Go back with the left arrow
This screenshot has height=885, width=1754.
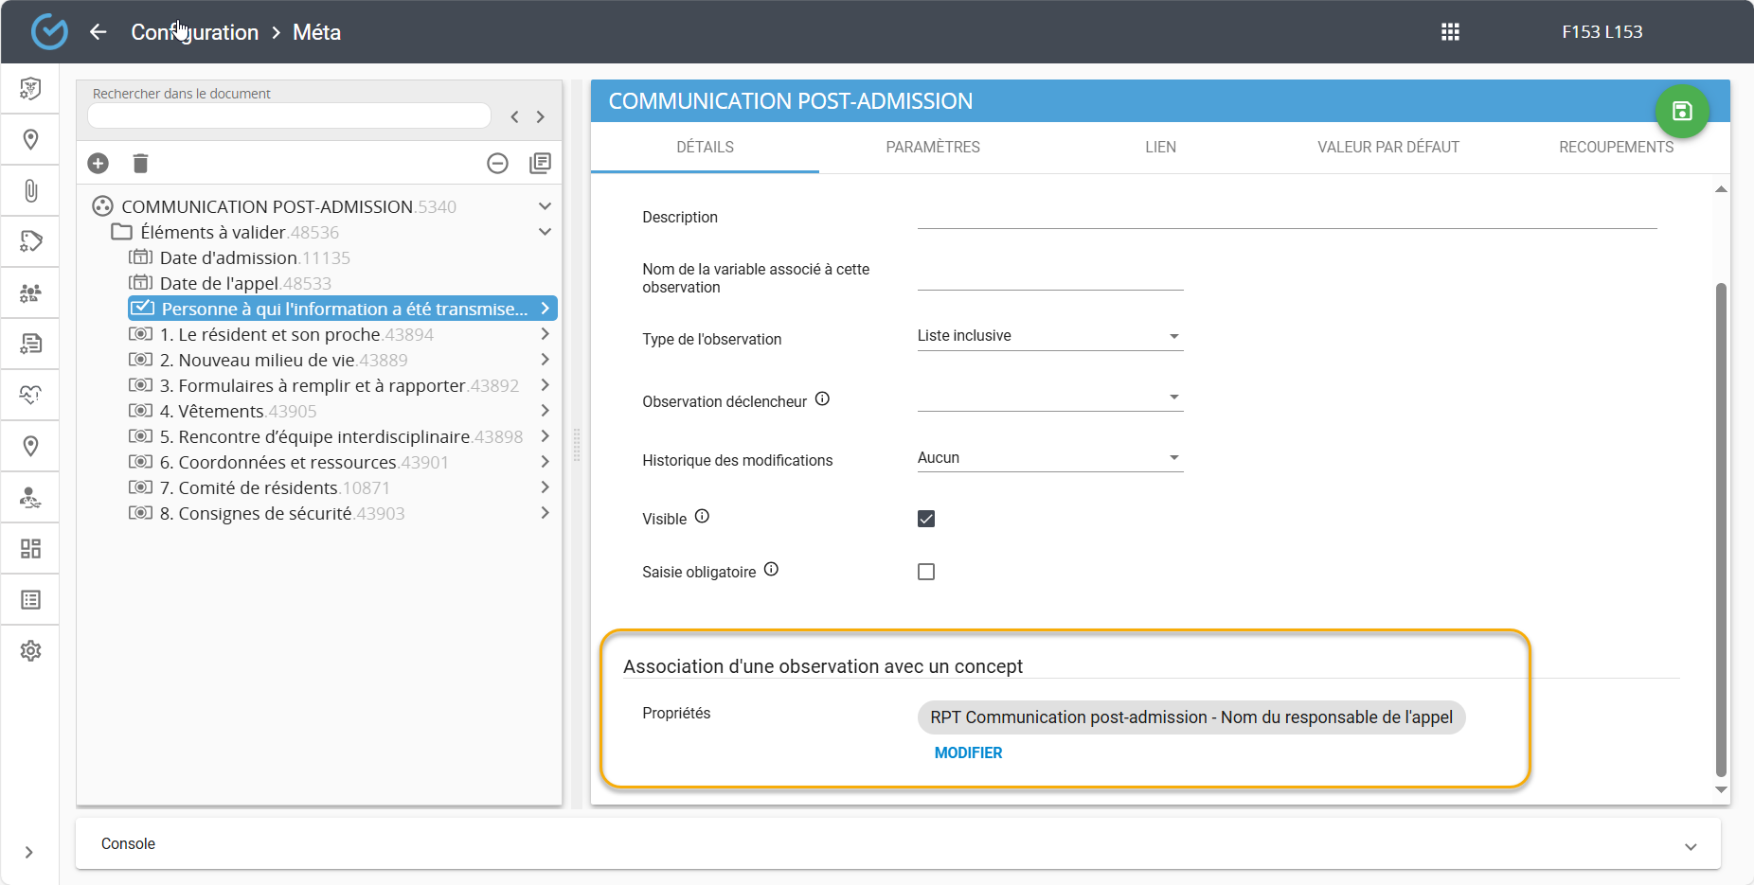click(x=98, y=32)
